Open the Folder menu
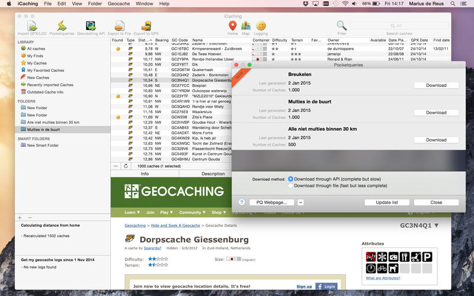 pyautogui.click(x=95, y=4)
